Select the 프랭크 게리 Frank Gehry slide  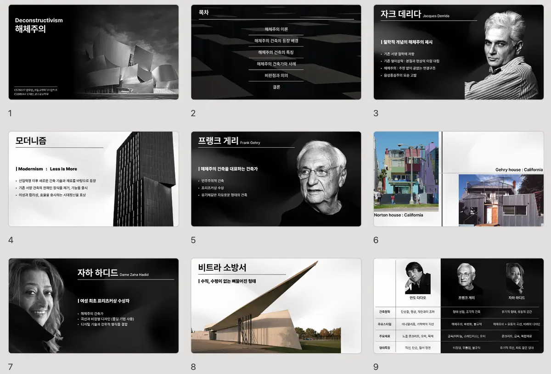276,179
